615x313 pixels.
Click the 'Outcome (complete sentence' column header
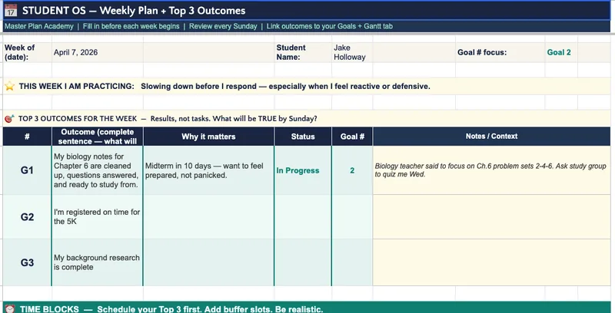pos(98,137)
